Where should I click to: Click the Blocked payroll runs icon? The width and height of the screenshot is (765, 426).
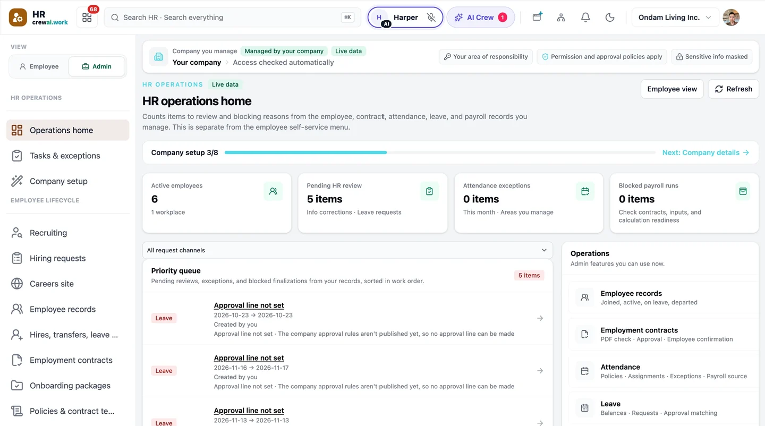[x=743, y=191]
